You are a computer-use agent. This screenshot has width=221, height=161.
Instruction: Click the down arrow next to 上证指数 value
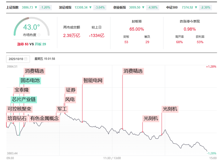[36, 7]
